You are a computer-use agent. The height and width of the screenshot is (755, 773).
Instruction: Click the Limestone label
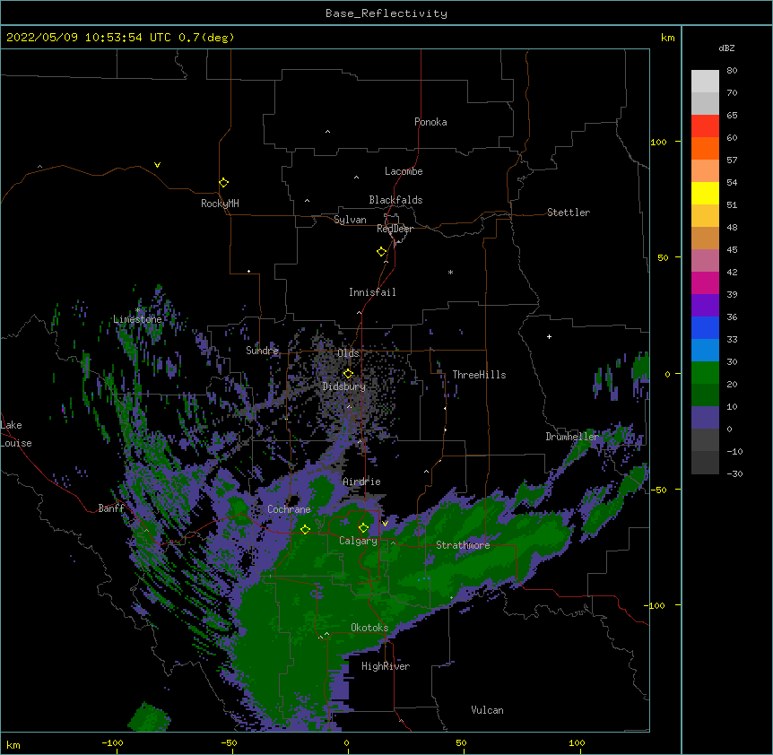(137, 319)
